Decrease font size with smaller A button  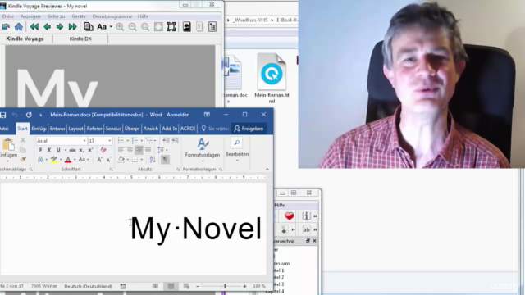point(108,160)
